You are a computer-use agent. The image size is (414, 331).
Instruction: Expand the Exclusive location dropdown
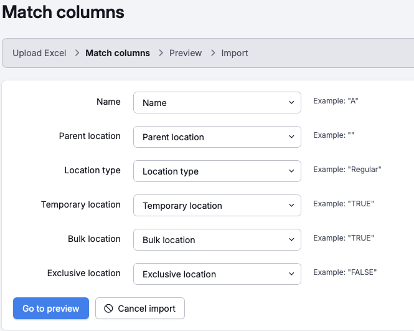(217, 274)
